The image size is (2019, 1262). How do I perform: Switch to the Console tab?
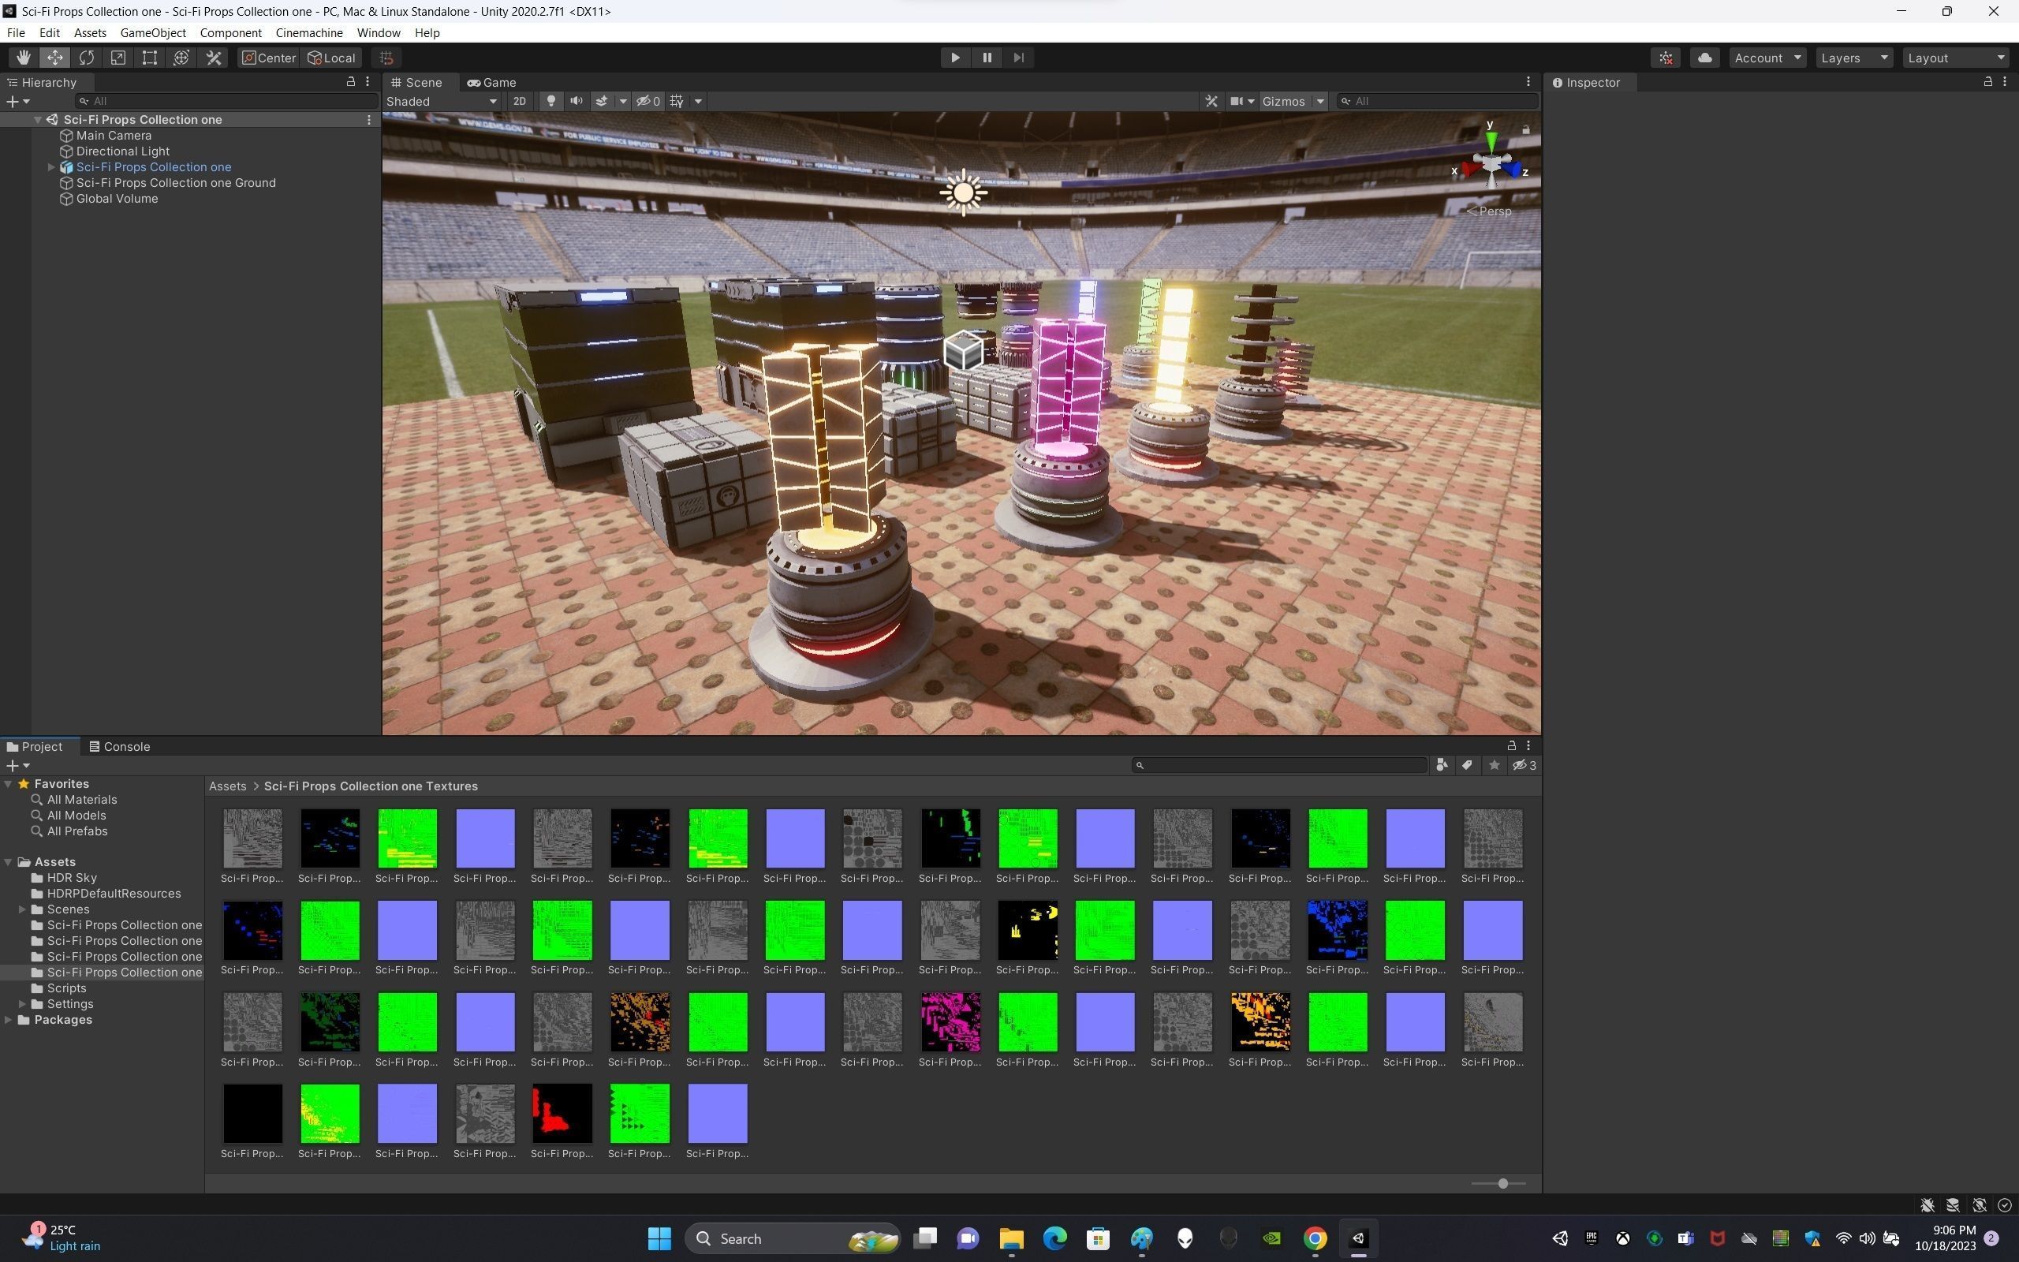[120, 746]
